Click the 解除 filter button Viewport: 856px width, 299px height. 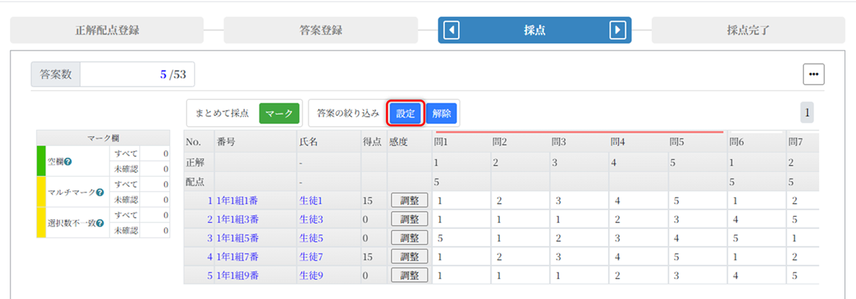tap(442, 114)
